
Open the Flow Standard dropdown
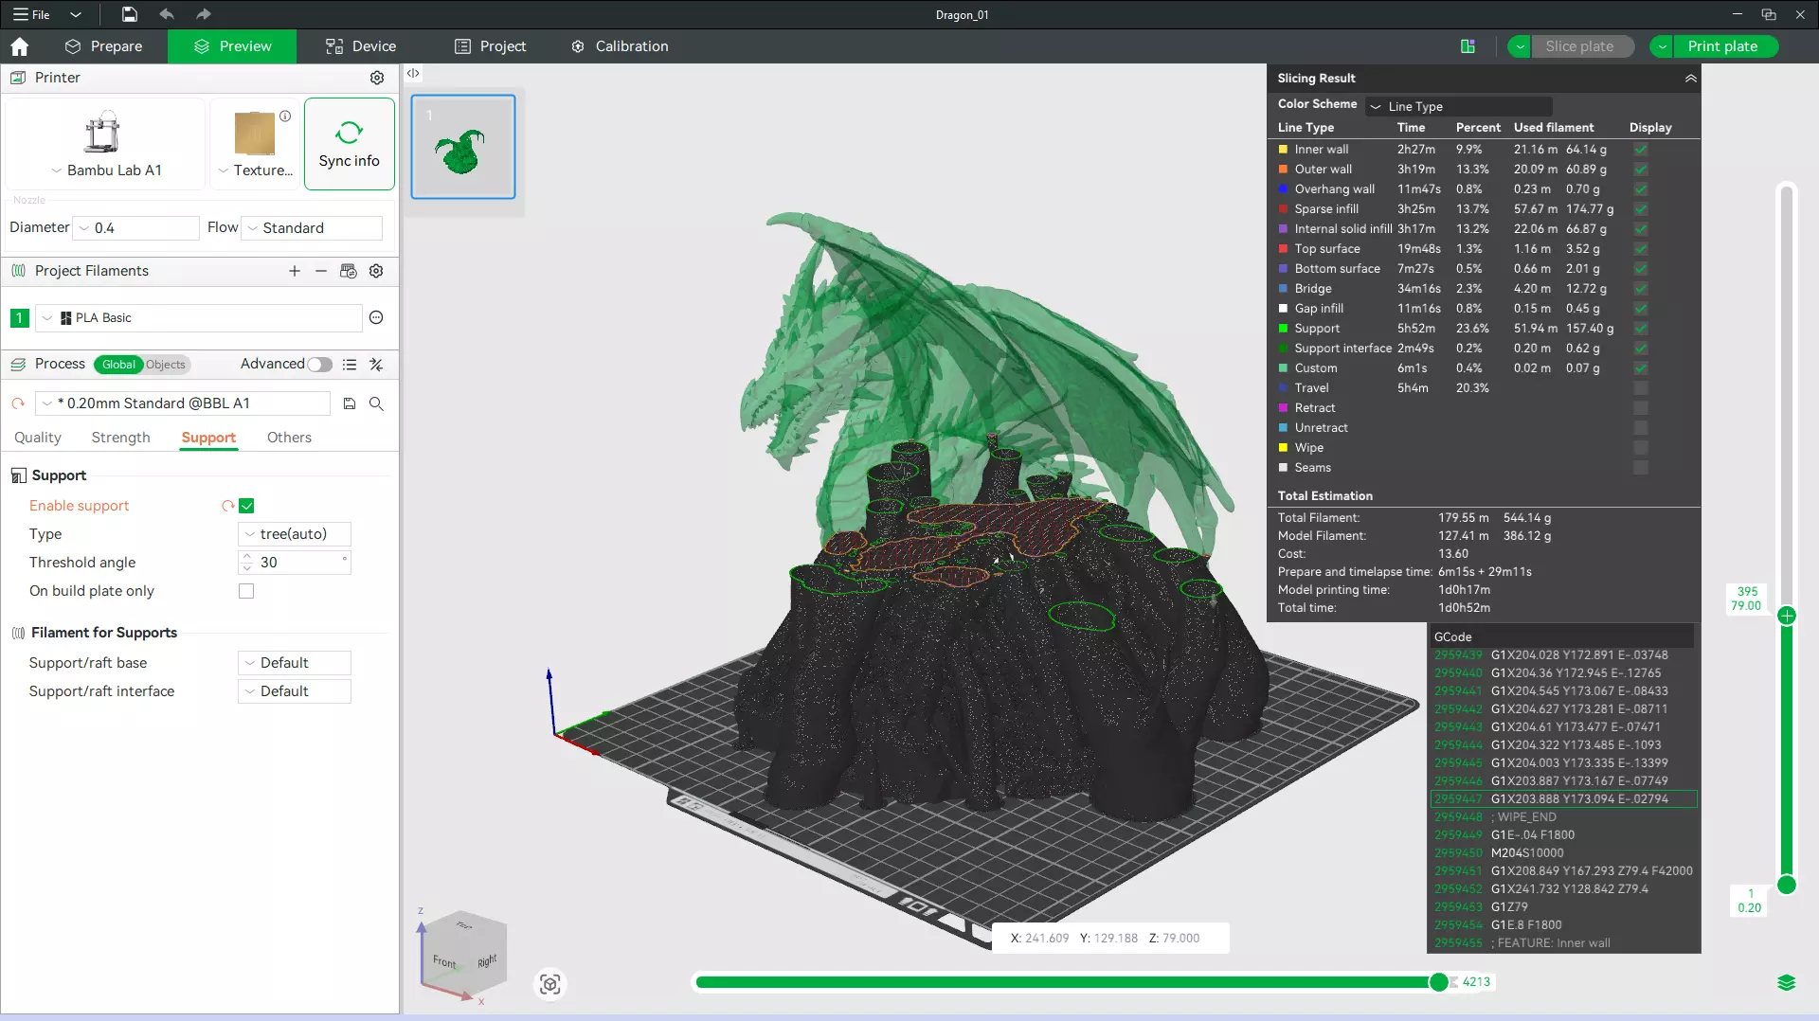pos(313,228)
